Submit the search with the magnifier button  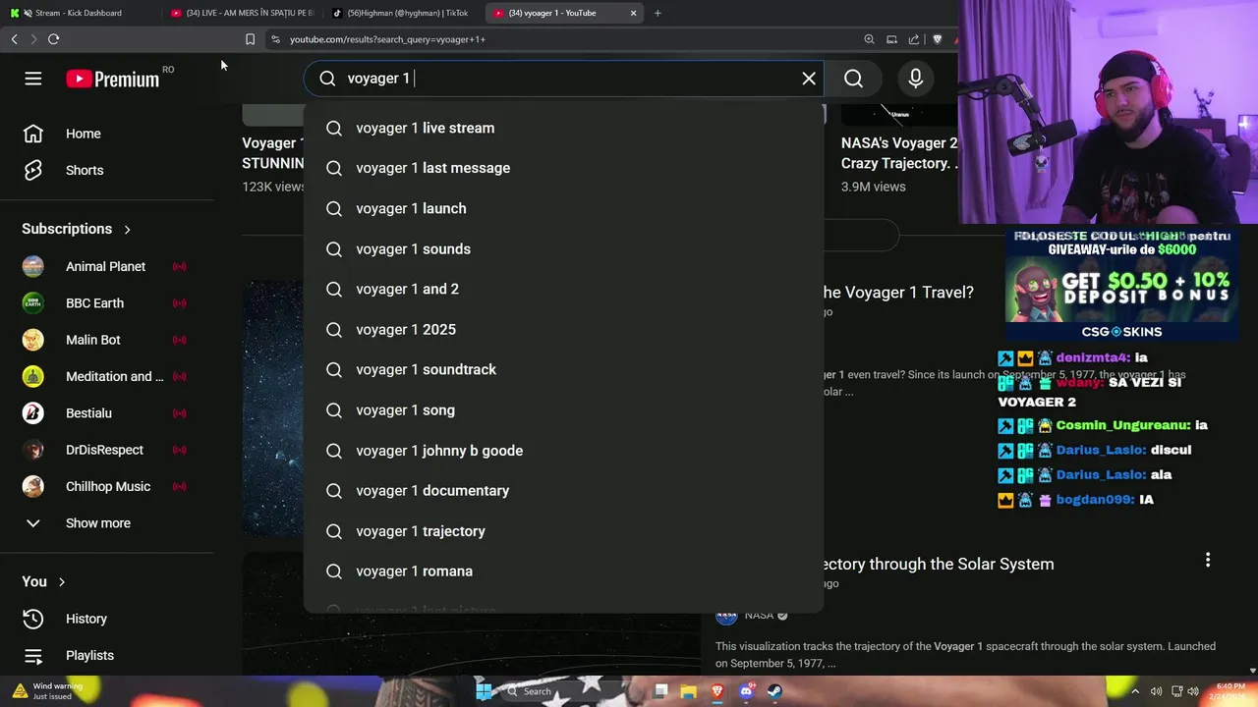click(853, 79)
